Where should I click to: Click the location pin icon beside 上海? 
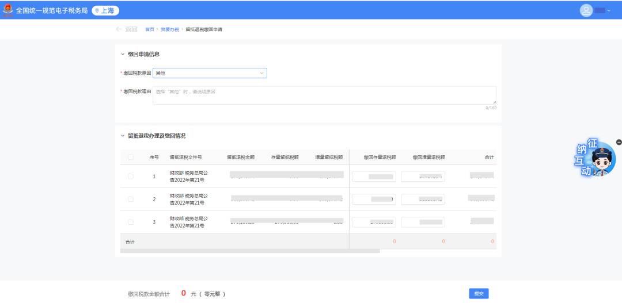97,10
